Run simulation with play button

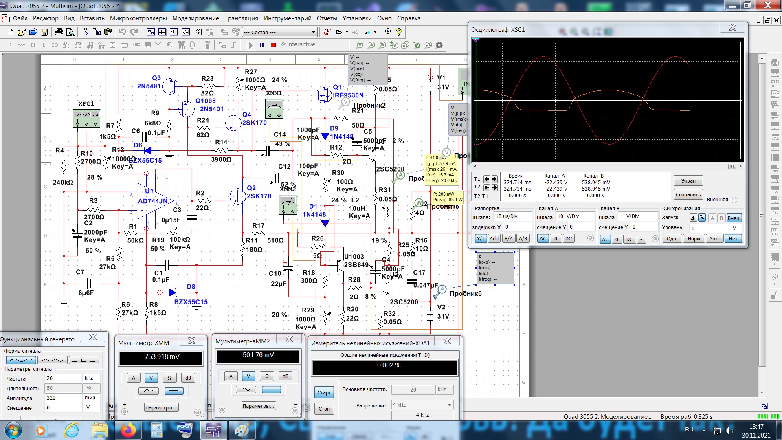click(x=251, y=45)
